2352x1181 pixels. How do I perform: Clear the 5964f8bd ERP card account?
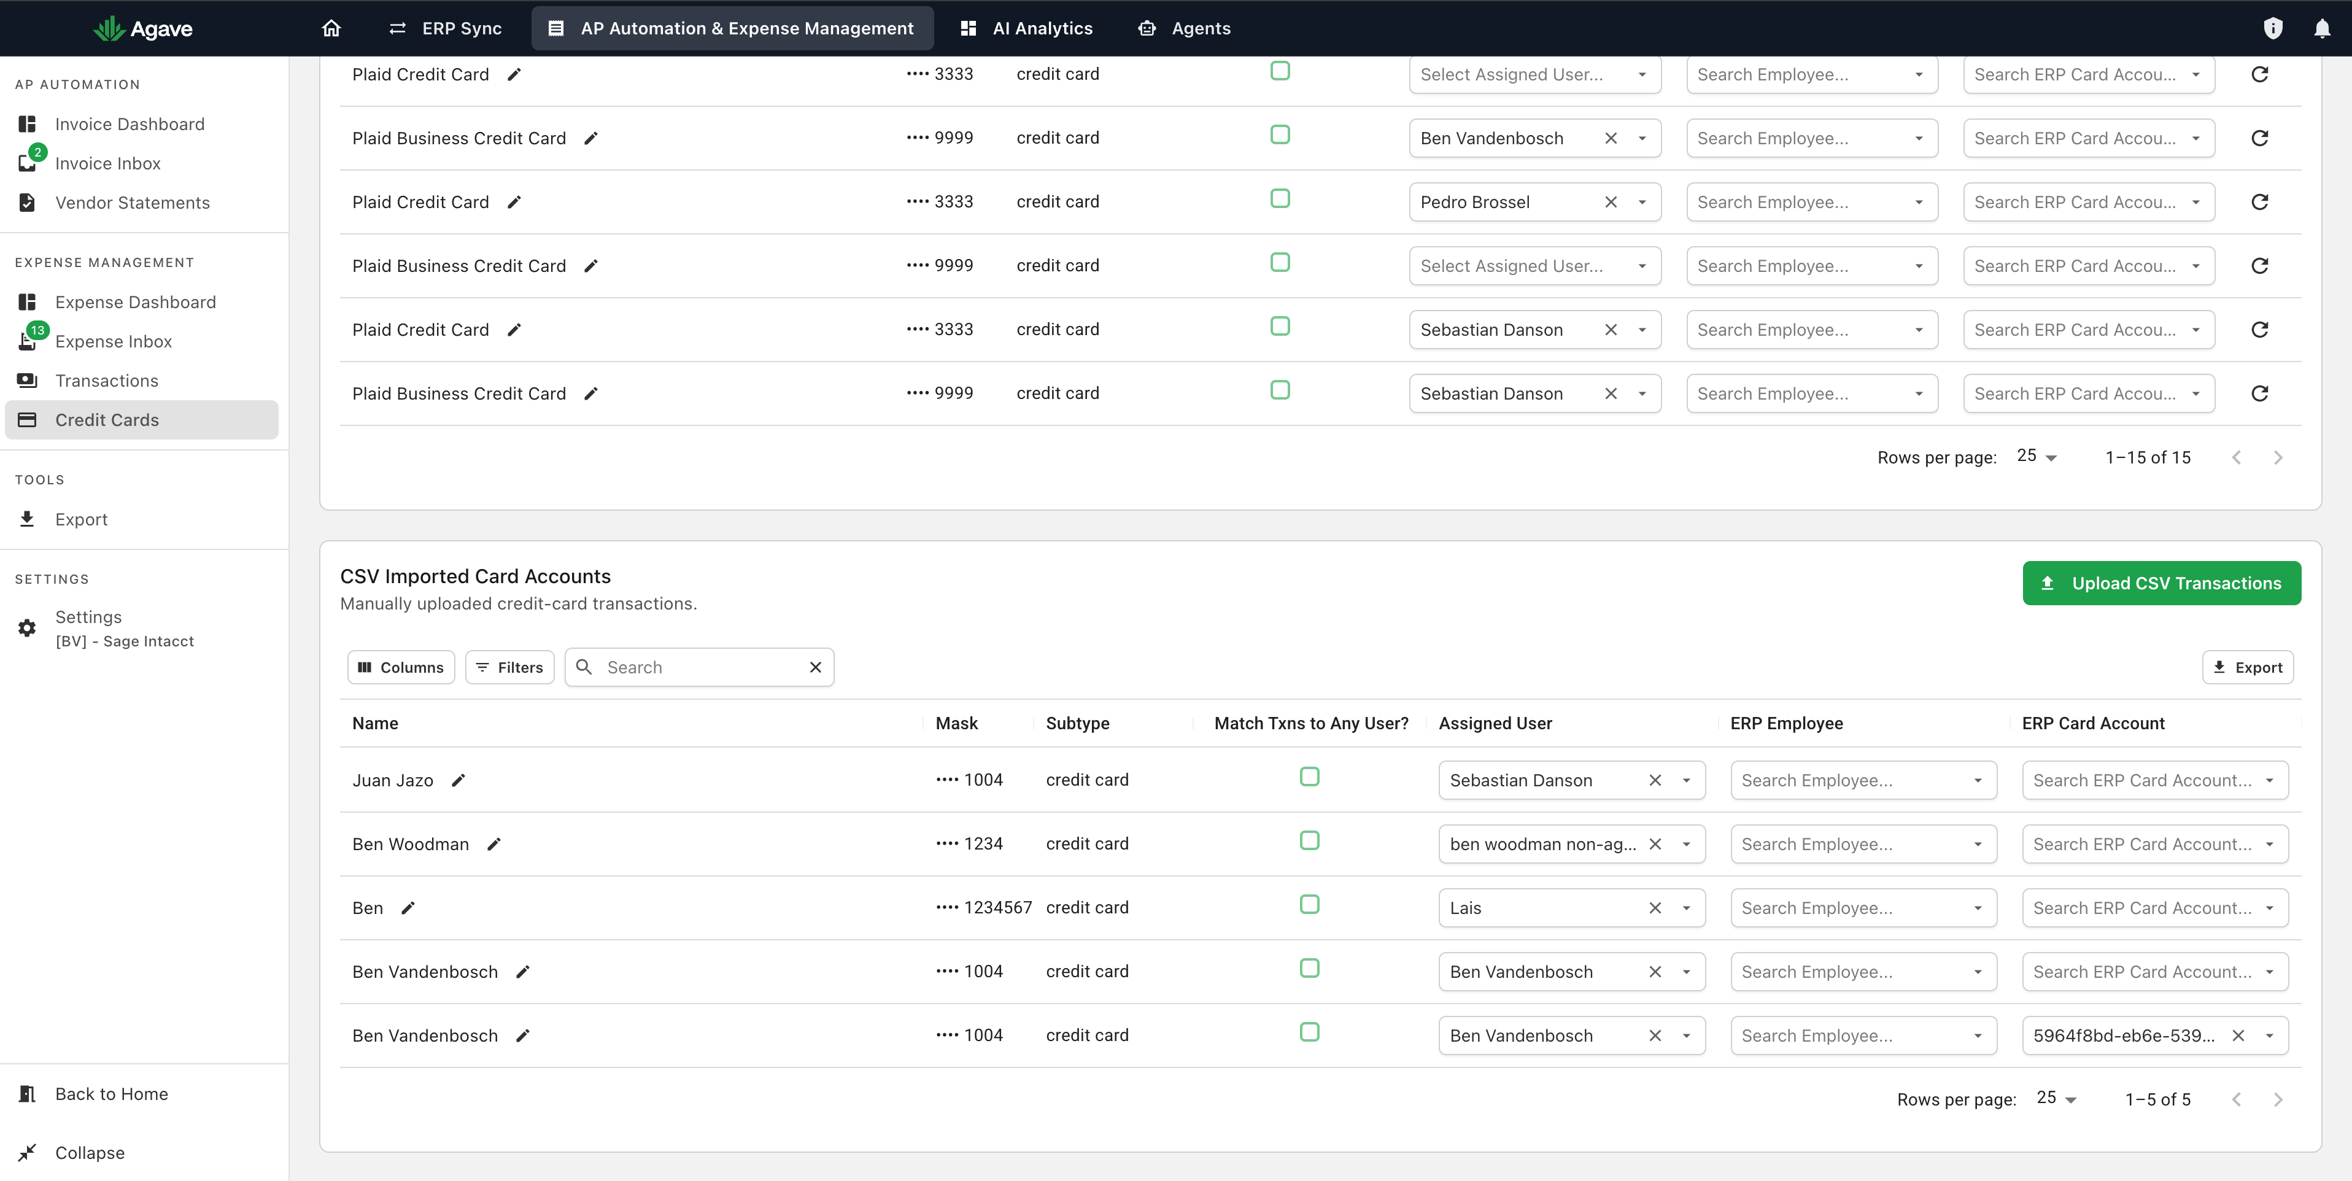(2238, 1036)
